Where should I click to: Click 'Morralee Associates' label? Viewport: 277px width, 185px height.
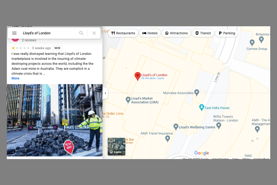[179, 93]
